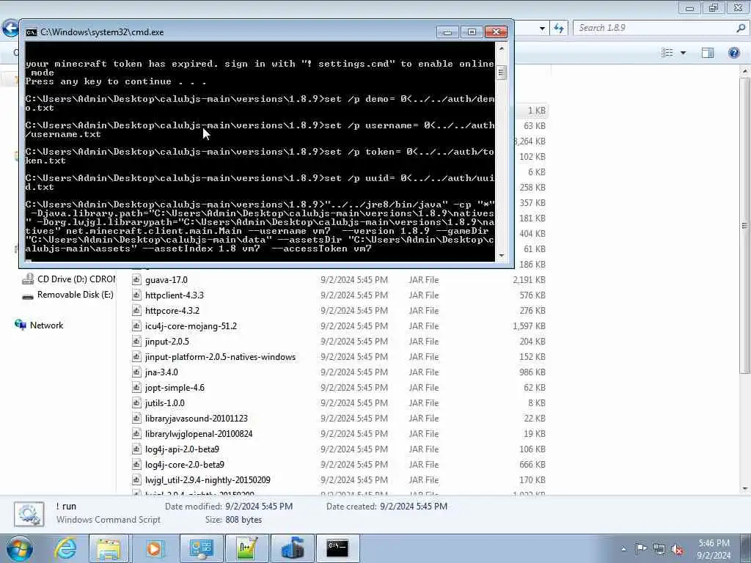This screenshot has width=751, height=563.
Task: Click cmd.exe title bar icon
Action: [32, 32]
